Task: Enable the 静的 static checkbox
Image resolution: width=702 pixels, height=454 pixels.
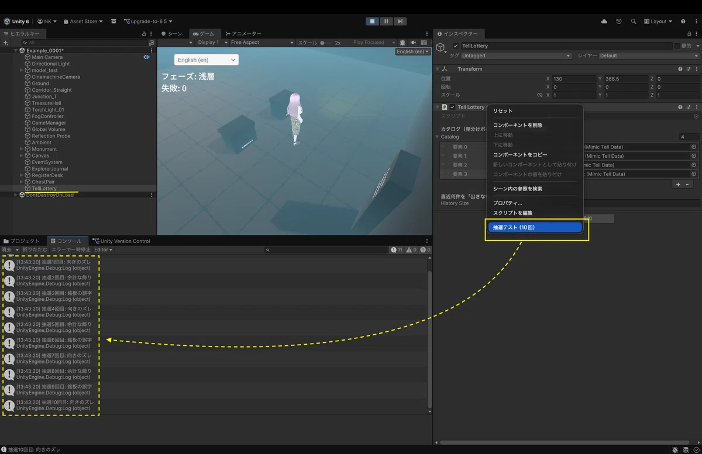Action: [x=677, y=46]
